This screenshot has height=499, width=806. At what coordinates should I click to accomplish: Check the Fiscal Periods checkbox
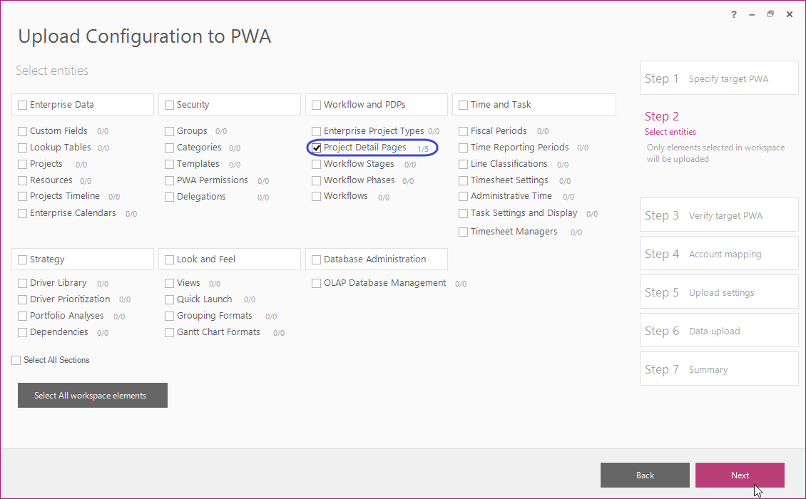(x=463, y=132)
